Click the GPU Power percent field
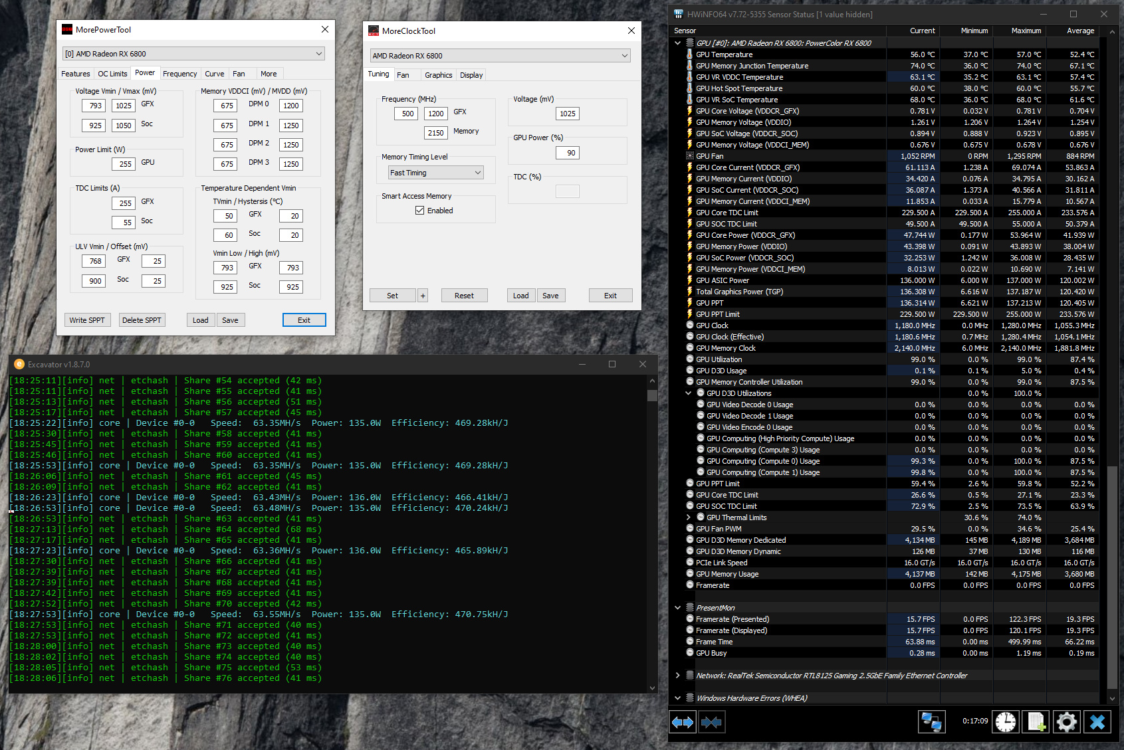1124x750 pixels. [x=568, y=153]
